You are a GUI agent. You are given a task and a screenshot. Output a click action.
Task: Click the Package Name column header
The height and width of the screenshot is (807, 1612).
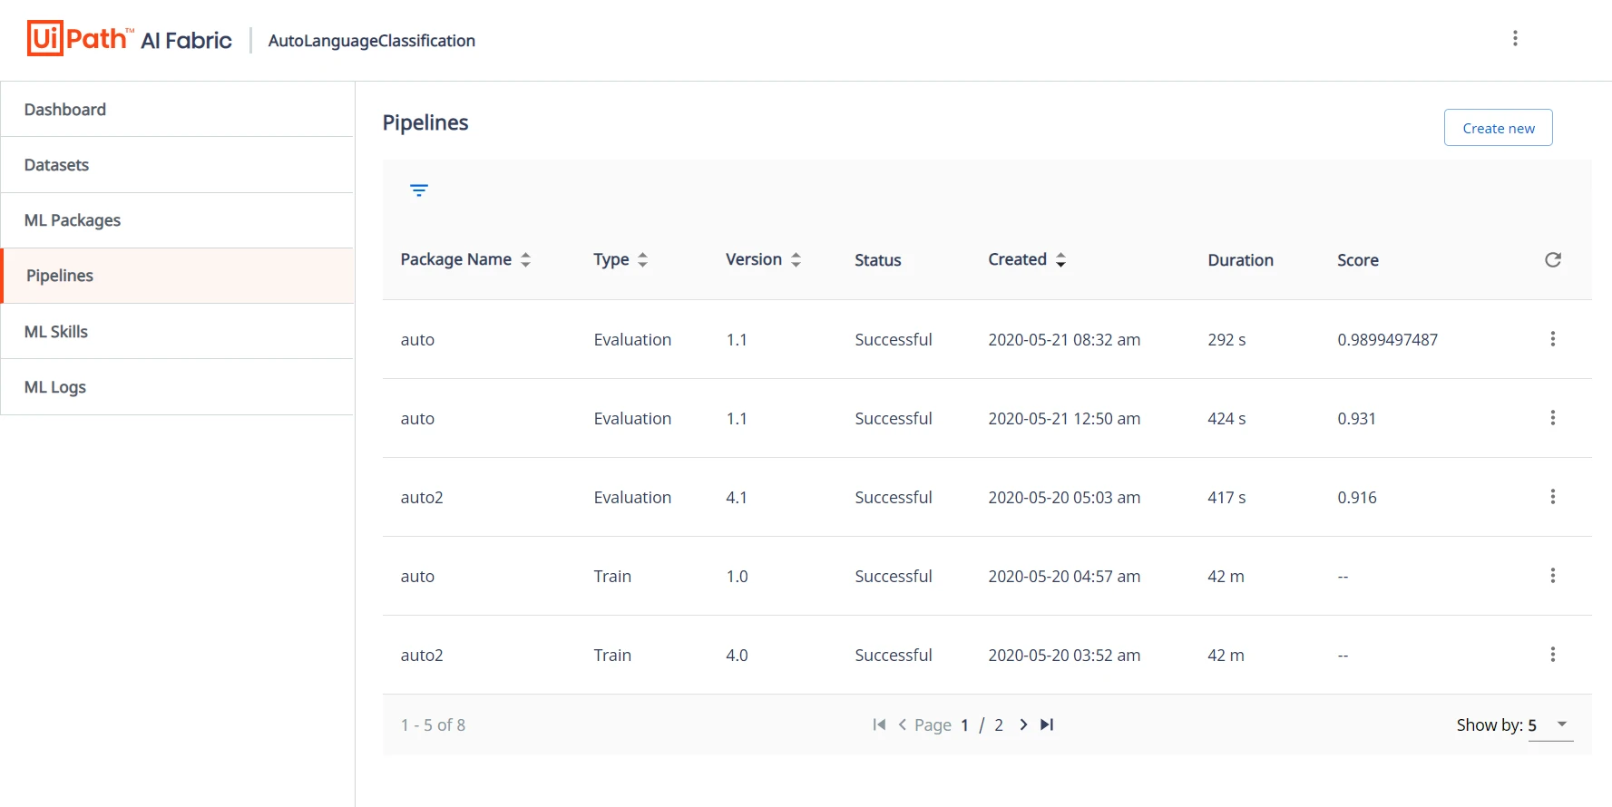click(456, 260)
